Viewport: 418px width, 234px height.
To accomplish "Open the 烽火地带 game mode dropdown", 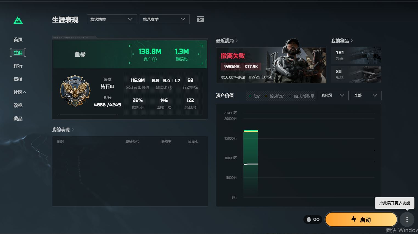I will click(112, 19).
